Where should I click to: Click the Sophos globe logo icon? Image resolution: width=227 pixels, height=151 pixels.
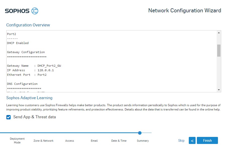35,11
